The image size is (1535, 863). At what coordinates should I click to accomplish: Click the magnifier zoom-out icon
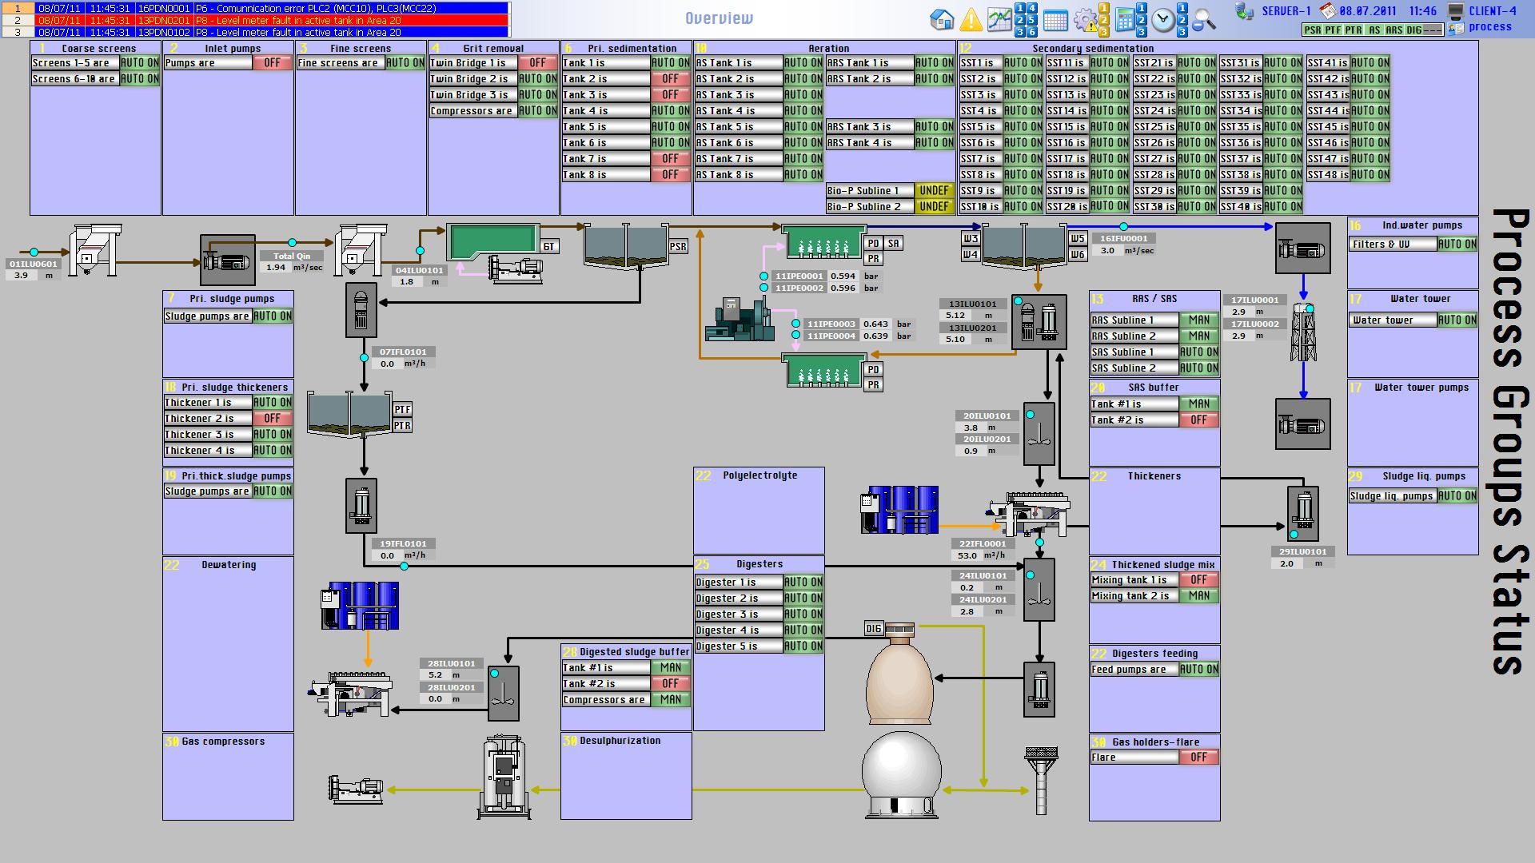coord(1203,21)
